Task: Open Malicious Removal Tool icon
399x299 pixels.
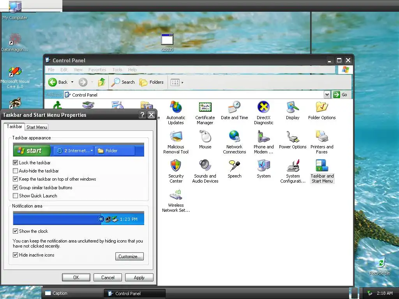Action: pyautogui.click(x=176, y=142)
